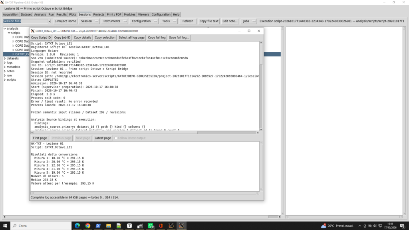Viewport: 409px width, 230px height.
Task: Click the Refresh button
Action: [188, 21]
